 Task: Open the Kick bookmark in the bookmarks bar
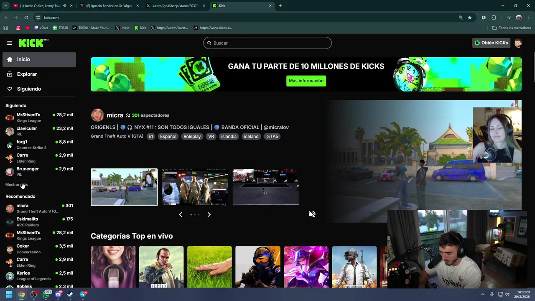coord(140,28)
